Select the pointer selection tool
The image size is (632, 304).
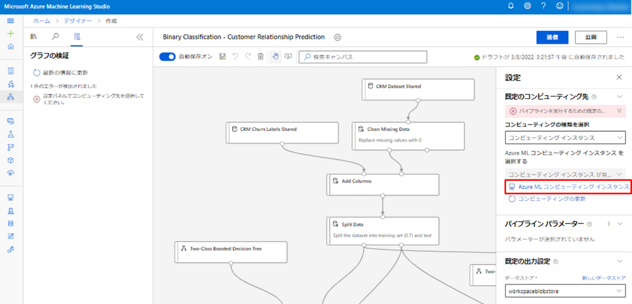pos(288,57)
